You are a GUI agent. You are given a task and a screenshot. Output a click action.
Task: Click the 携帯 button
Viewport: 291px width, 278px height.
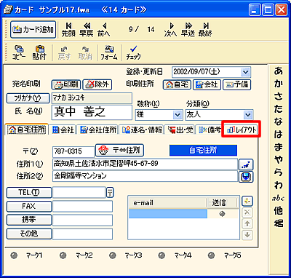(29, 220)
